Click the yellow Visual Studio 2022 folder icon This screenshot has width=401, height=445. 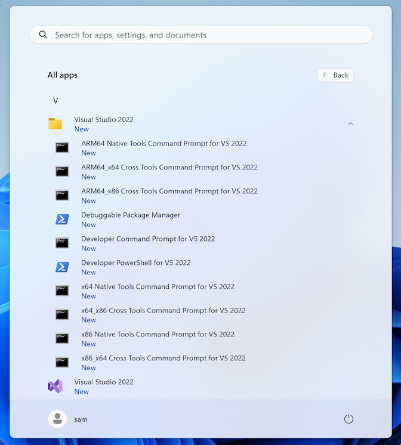[55, 123]
